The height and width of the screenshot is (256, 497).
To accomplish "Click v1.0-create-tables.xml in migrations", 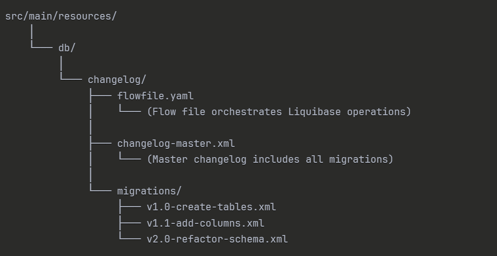I will (211, 207).
